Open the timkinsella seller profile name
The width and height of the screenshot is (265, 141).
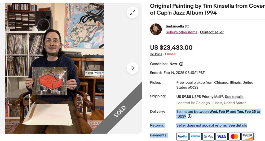click(174, 26)
